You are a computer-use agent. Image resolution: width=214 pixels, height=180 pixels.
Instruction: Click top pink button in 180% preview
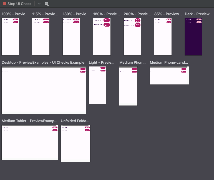(x=107, y=20)
